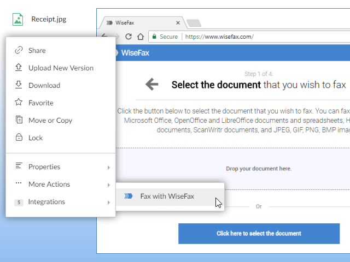The height and width of the screenshot is (262, 350).
Task: Open the Properties submenu
Action: [x=61, y=166]
